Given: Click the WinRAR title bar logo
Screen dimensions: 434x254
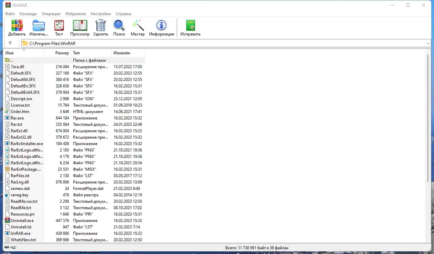Looking at the screenshot, I should click(8, 5).
